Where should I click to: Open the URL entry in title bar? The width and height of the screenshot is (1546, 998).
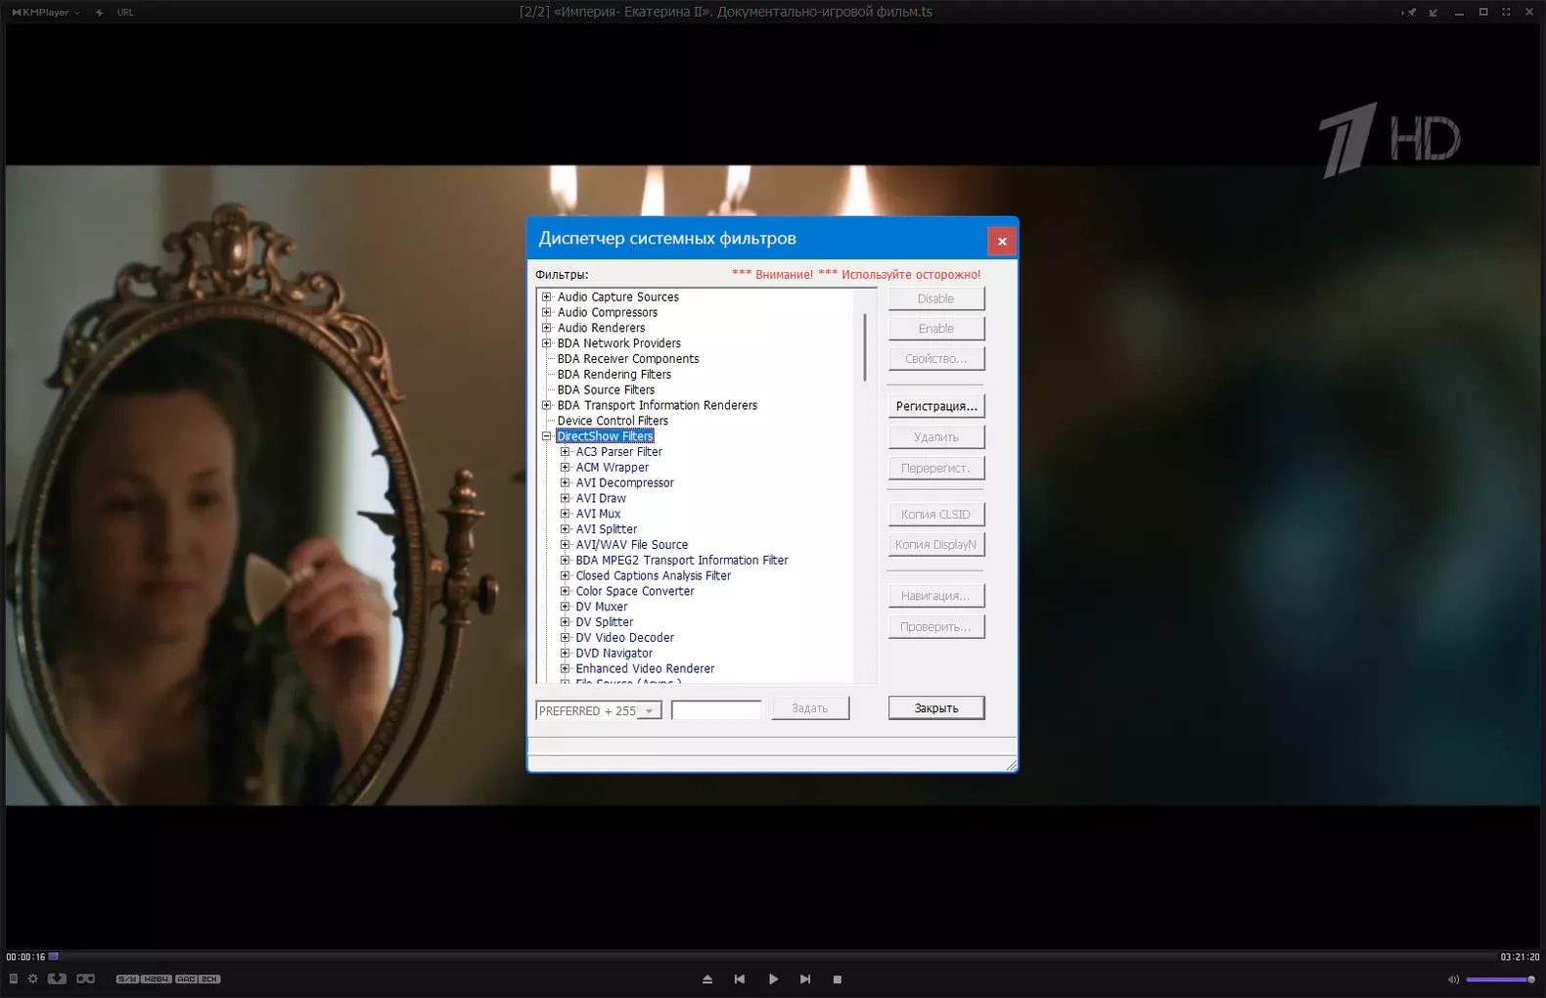[125, 13]
